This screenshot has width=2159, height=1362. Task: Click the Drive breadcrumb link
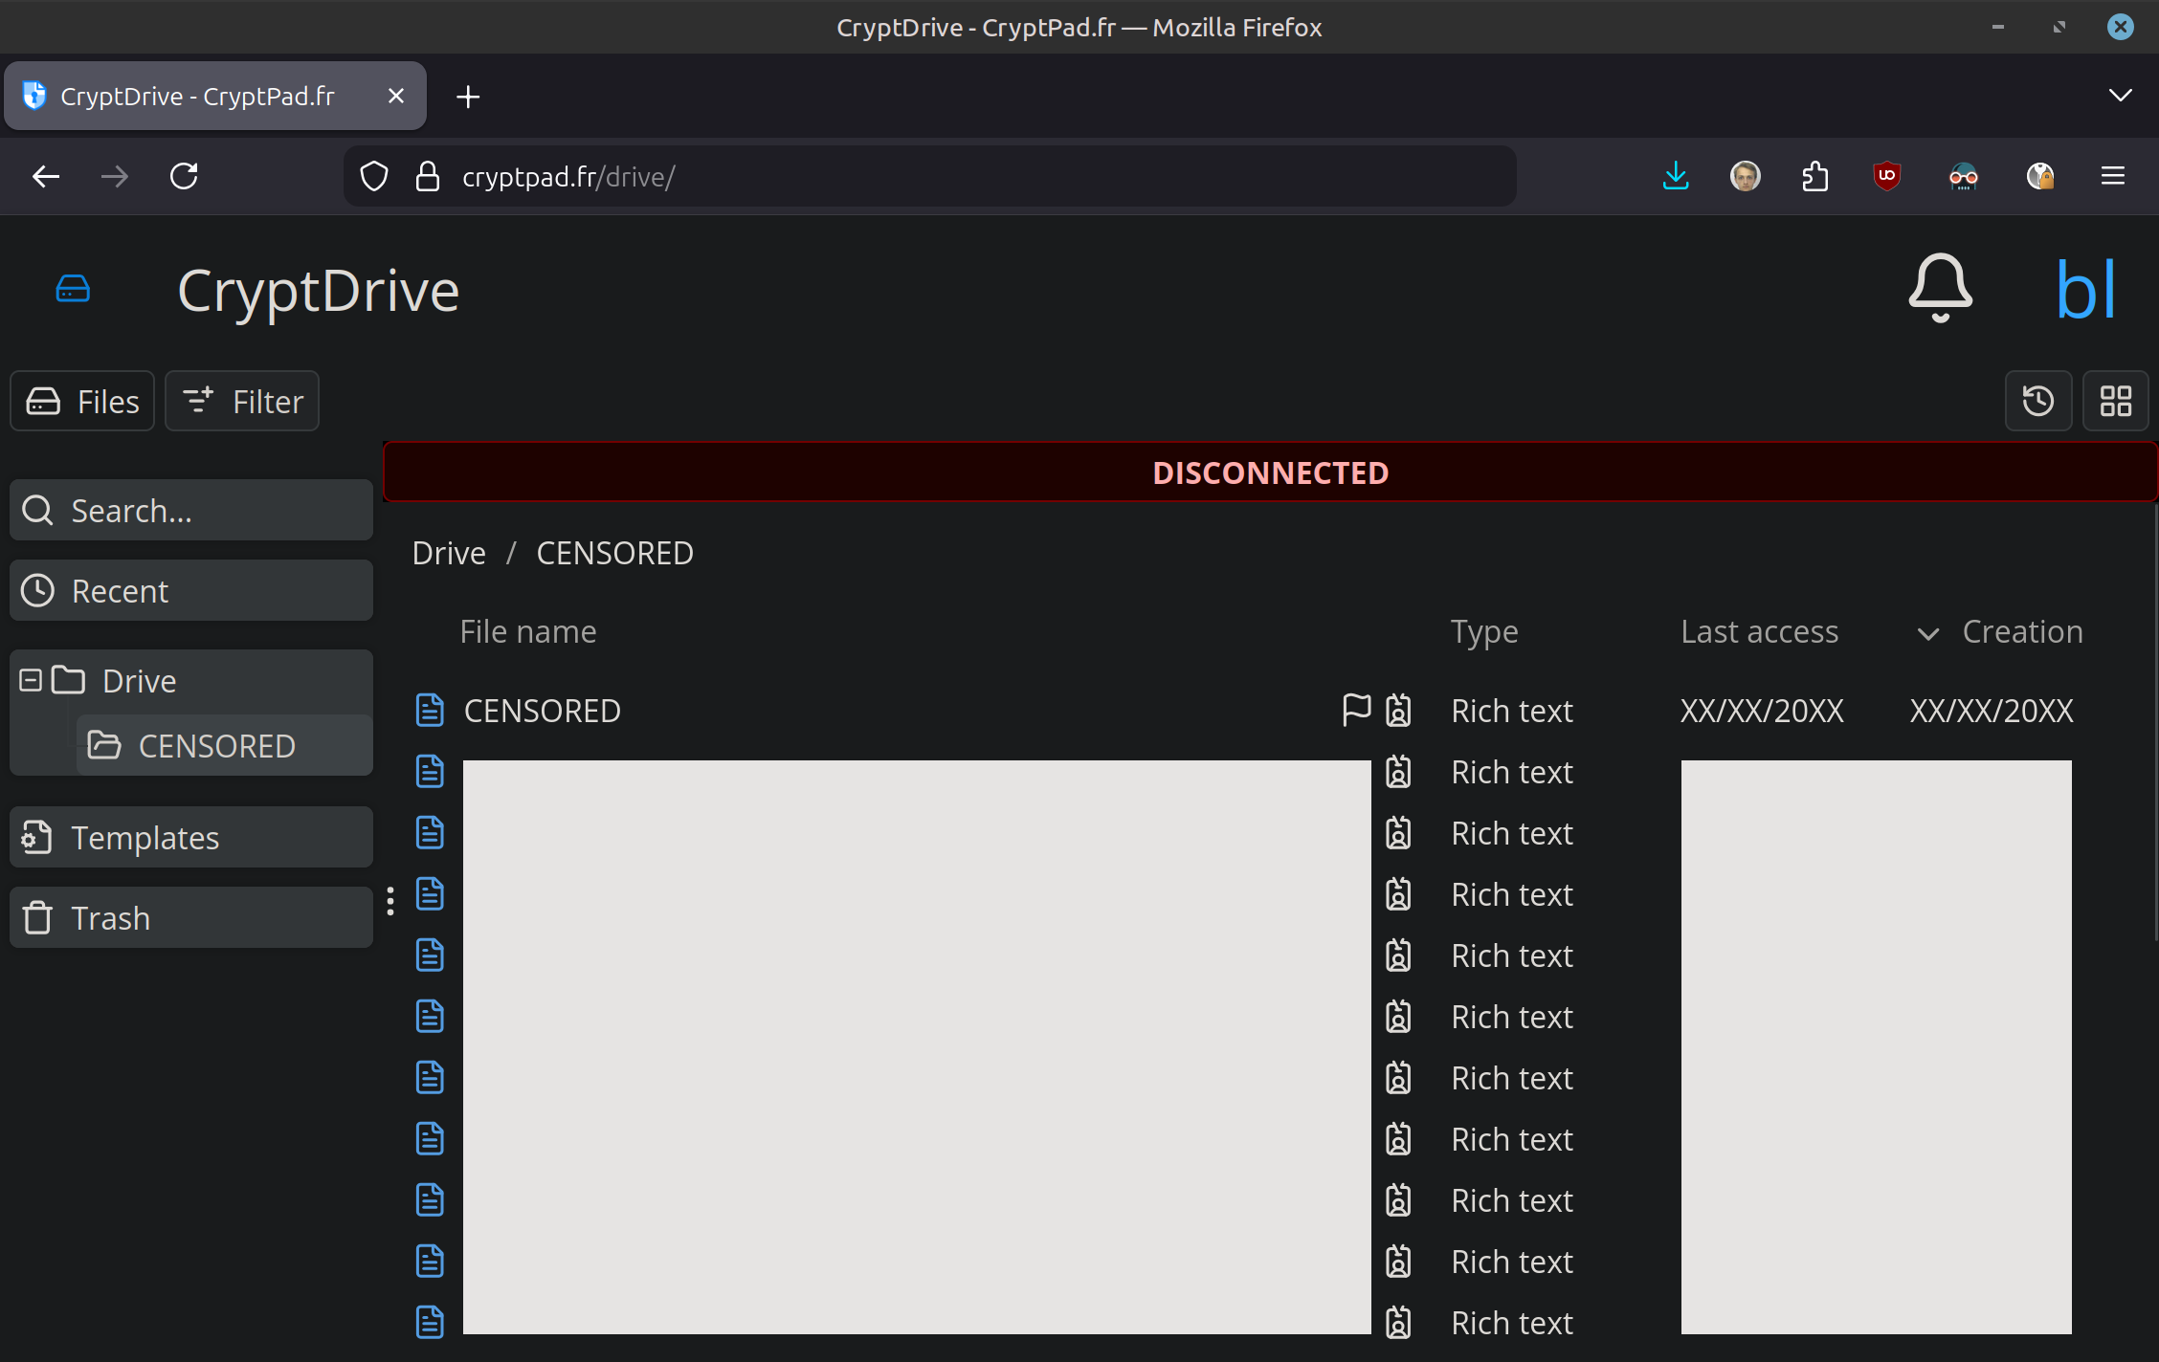(x=449, y=553)
